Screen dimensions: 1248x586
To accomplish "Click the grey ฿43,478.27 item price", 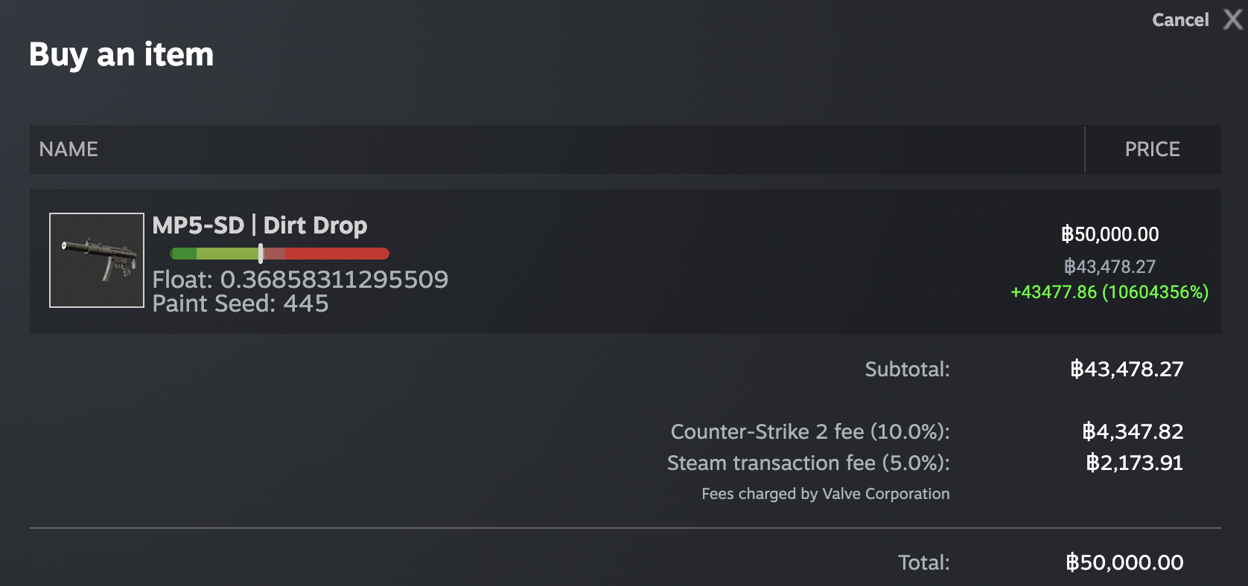I will (1109, 266).
